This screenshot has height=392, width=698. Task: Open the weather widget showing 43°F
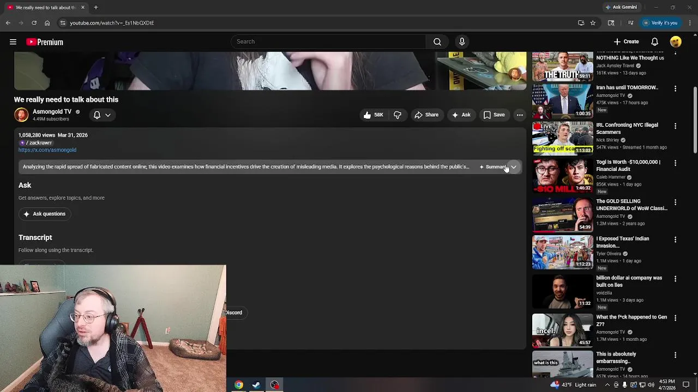point(574,385)
